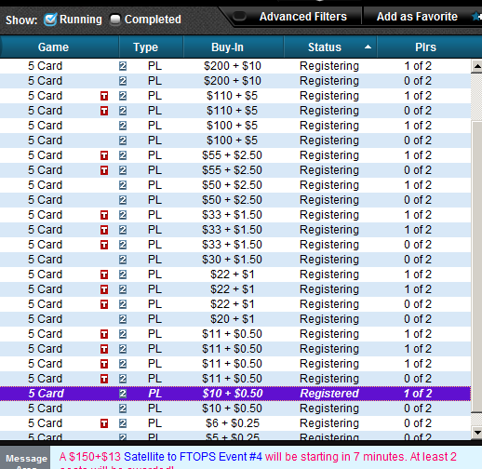
Task: Click the scrollbar down arrow
Action: (477, 432)
